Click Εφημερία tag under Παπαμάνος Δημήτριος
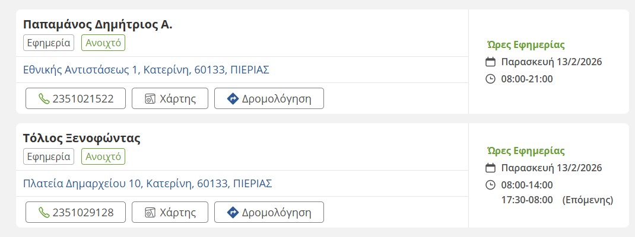Screen dimensions: 635x237 (x=49, y=43)
